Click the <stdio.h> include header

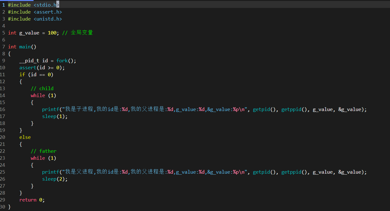click(x=46, y=5)
